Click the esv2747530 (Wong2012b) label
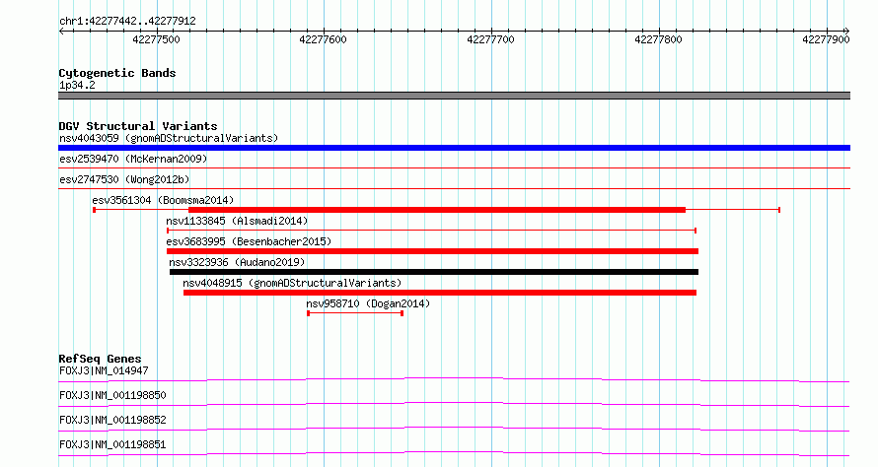This screenshot has width=878, height=467. tap(124, 179)
